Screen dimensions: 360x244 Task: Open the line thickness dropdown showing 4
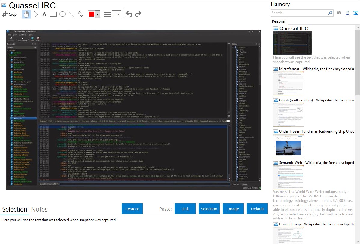coord(116,14)
